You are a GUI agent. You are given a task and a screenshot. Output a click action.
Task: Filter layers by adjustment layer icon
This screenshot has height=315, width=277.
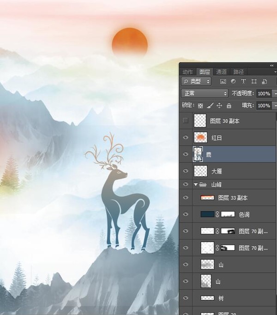(233, 81)
